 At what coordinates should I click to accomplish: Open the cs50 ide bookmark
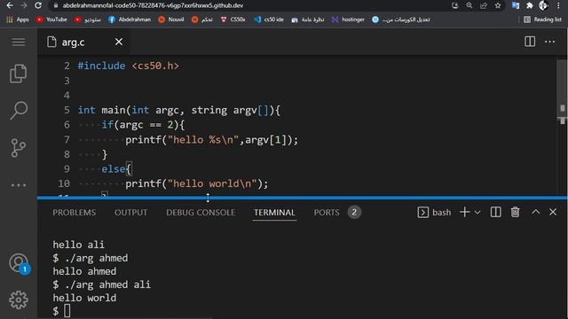tap(269, 19)
